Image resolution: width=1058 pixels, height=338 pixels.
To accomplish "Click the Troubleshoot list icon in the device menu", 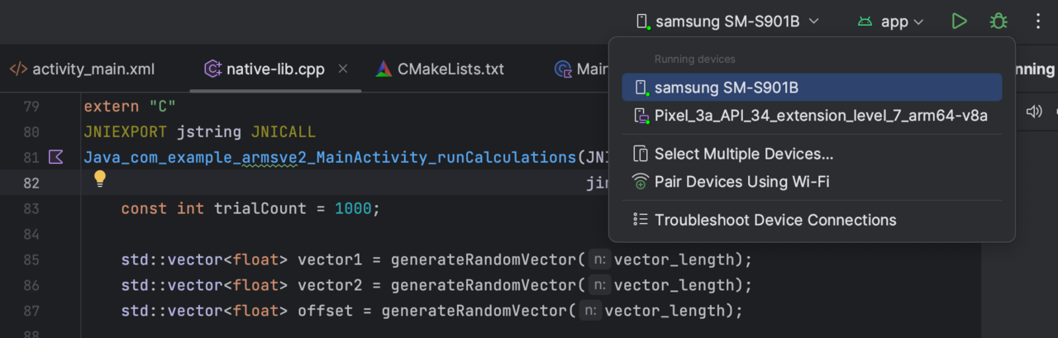I will coord(640,220).
